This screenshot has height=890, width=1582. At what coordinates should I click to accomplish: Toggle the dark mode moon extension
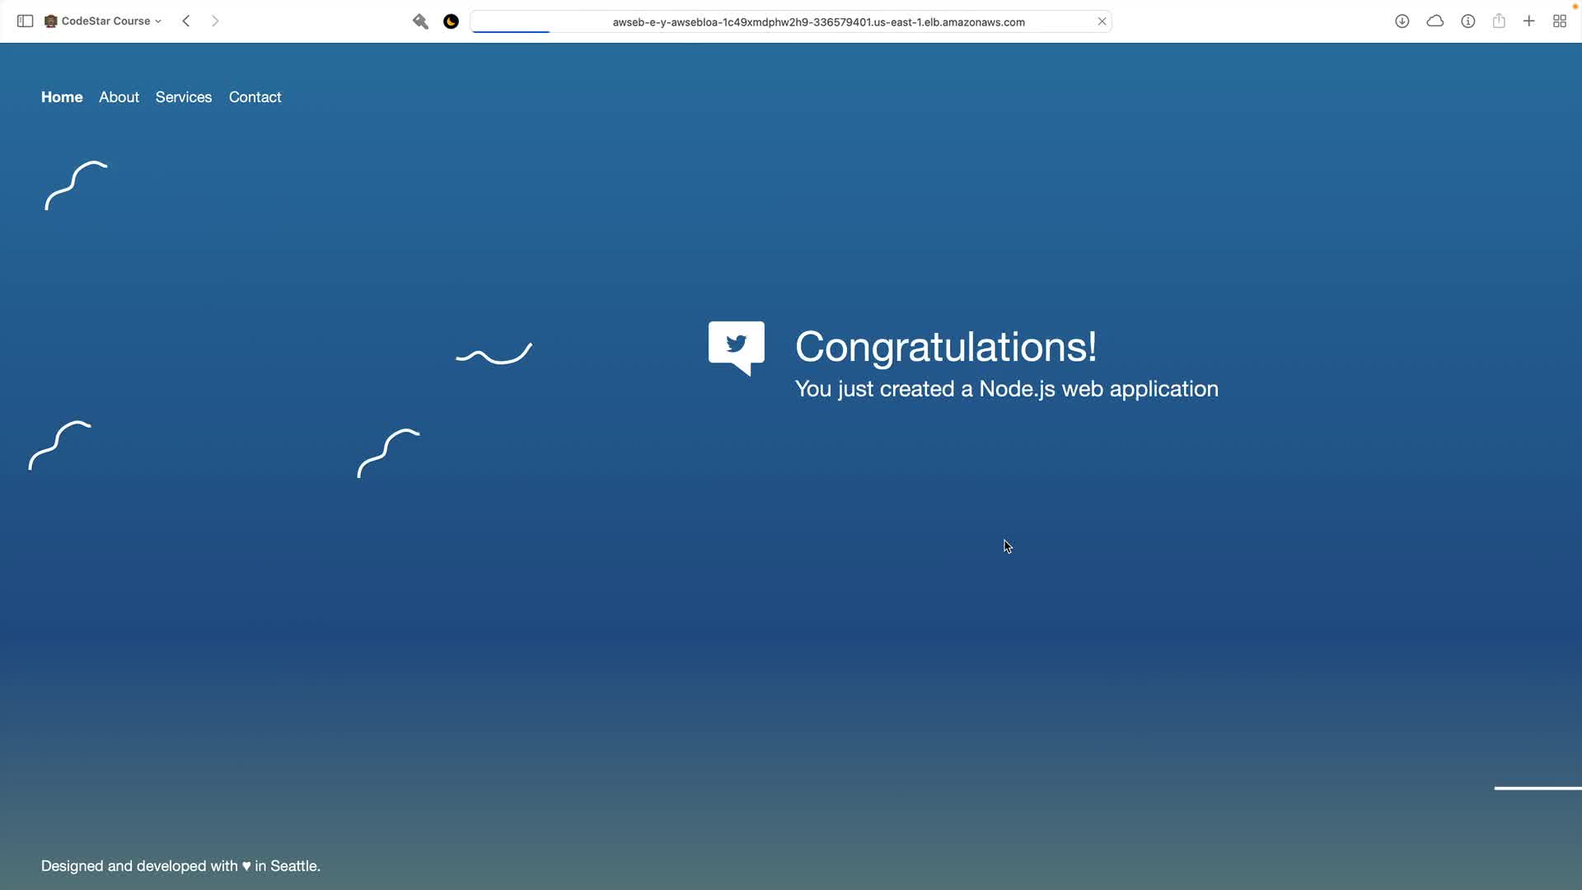coord(451,21)
